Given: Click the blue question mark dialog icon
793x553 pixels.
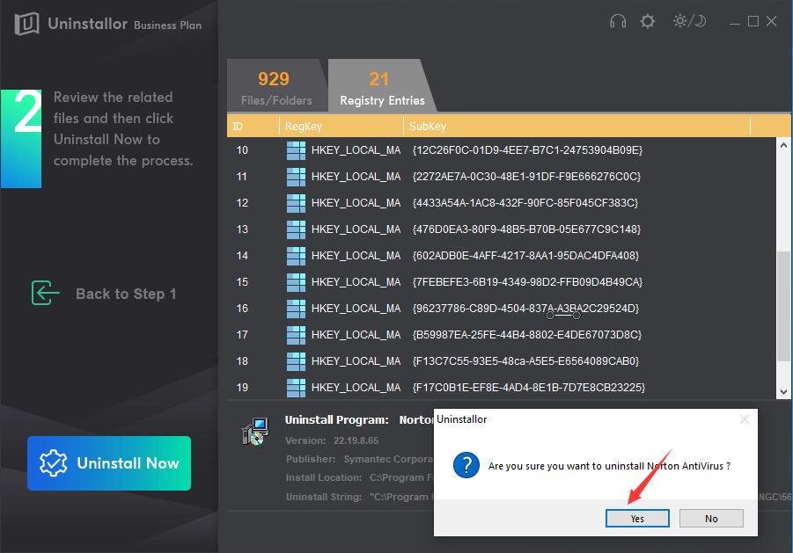Looking at the screenshot, I should click(466, 465).
